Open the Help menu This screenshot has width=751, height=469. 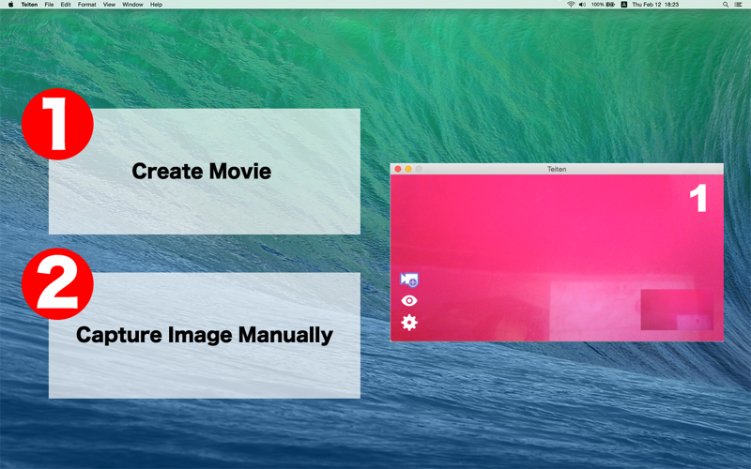coord(156,5)
